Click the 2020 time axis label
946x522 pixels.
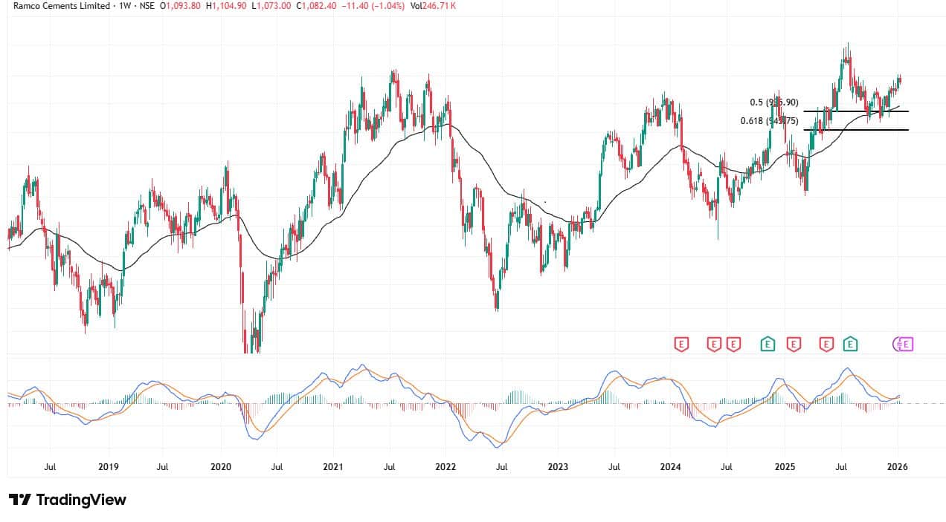tap(221, 467)
